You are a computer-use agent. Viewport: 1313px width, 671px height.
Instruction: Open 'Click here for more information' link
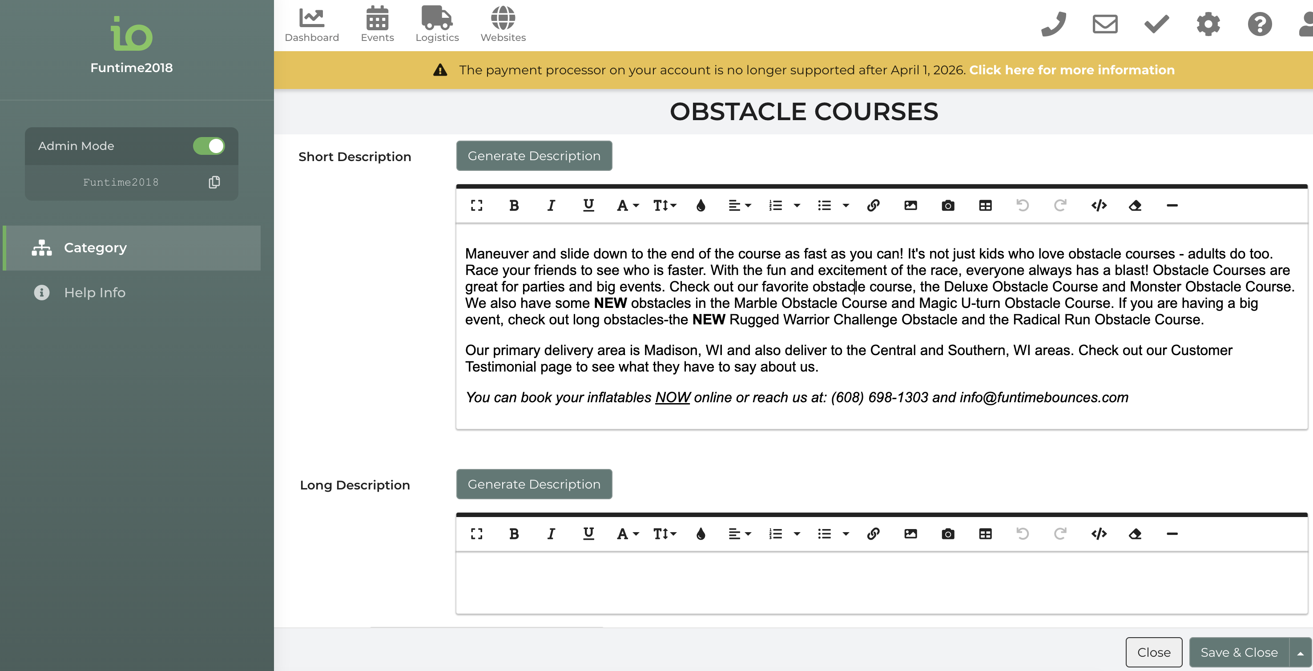click(1071, 70)
